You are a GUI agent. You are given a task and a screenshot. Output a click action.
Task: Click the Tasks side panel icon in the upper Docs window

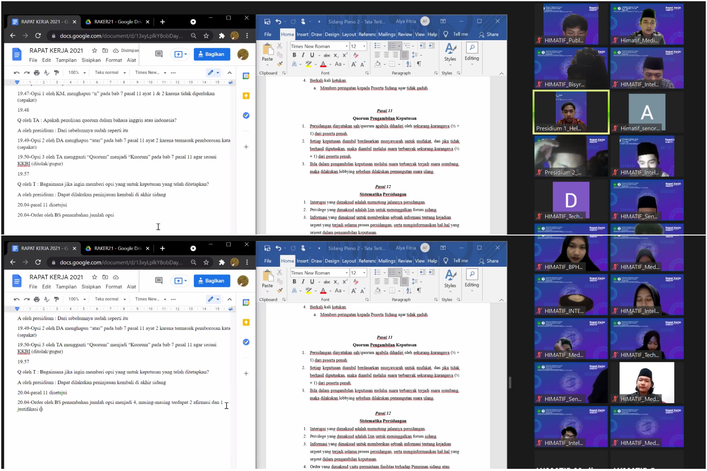tap(246, 115)
